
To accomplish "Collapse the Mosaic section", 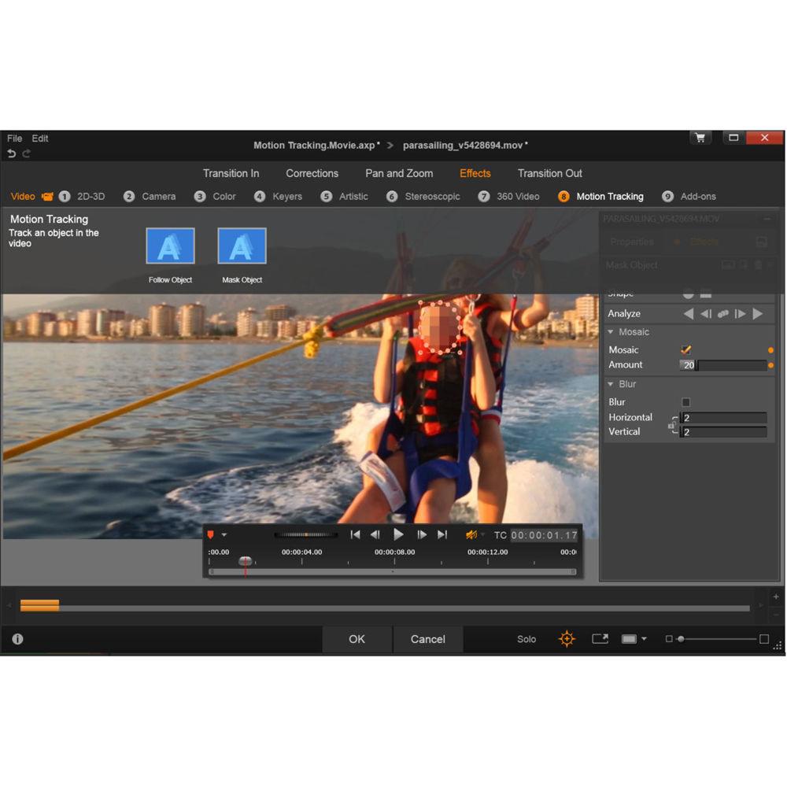I will [x=611, y=331].
